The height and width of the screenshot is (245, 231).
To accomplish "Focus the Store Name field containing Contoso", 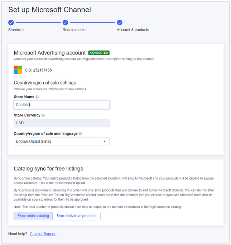I will (x=62, y=105).
